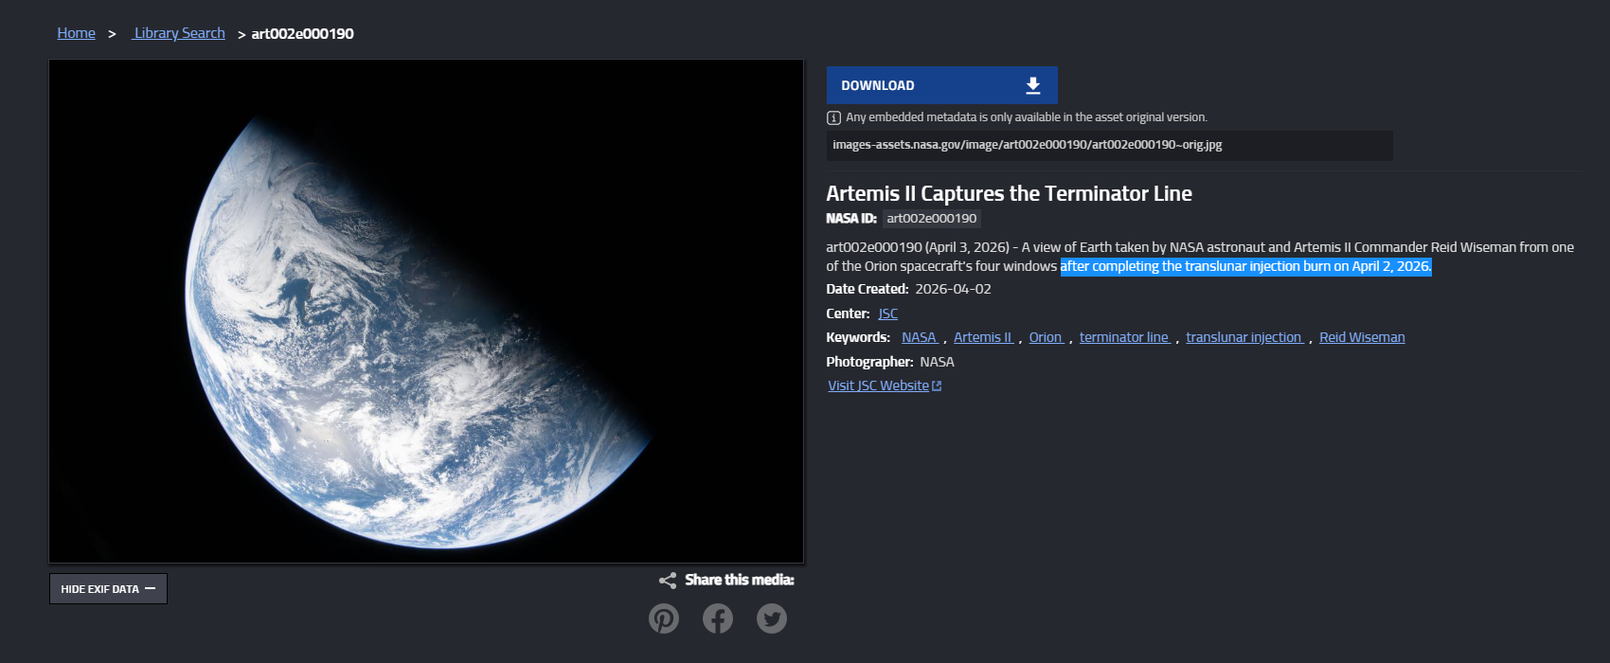1610x663 pixels.
Task: Click the title Artemis II Captures the Terminator Line
Action: tap(1009, 193)
